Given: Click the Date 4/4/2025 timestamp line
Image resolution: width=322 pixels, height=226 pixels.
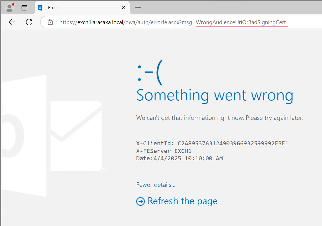Looking at the screenshot, I should point(179,158).
